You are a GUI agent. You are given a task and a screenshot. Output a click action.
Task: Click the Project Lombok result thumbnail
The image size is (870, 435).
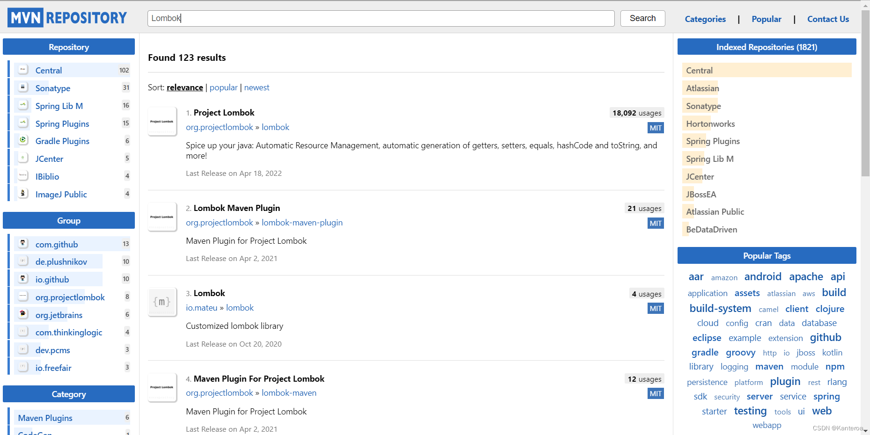point(162,122)
